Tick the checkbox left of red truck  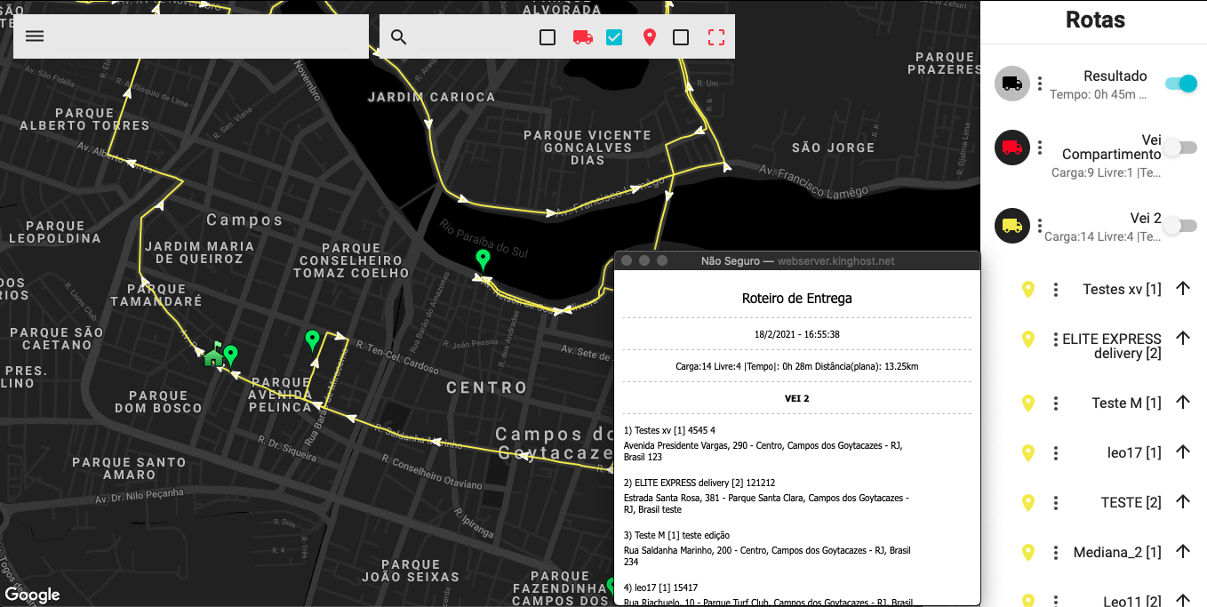click(548, 37)
